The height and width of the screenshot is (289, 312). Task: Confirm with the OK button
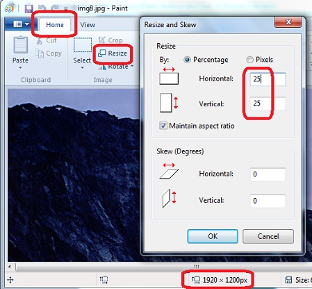[213, 236]
